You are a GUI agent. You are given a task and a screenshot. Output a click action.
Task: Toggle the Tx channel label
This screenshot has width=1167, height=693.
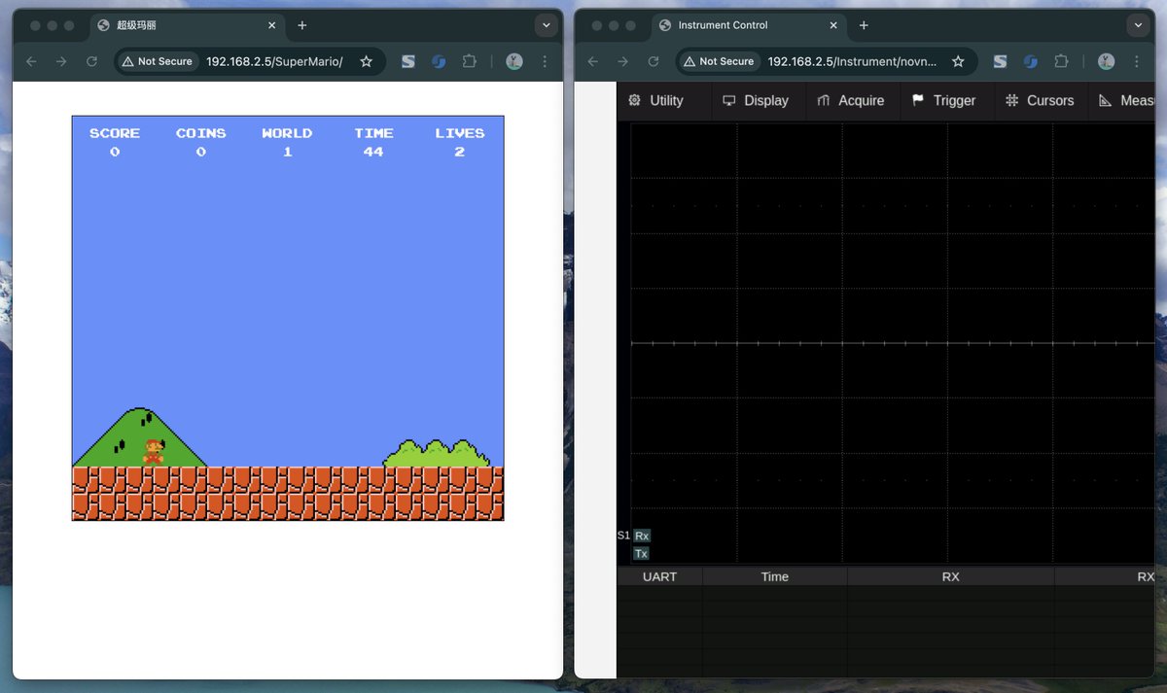[x=641, y=553]
